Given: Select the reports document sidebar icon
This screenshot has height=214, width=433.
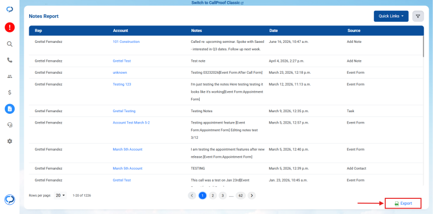Looking at the screenshot, I should (x=10, y=109).
